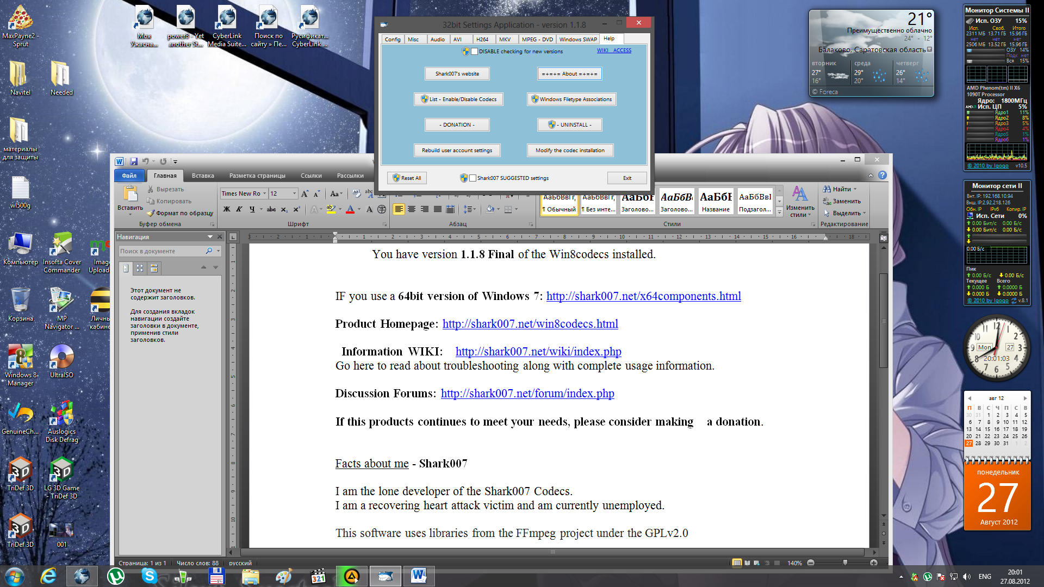Click the strikethrough text icon

(271, 209)
